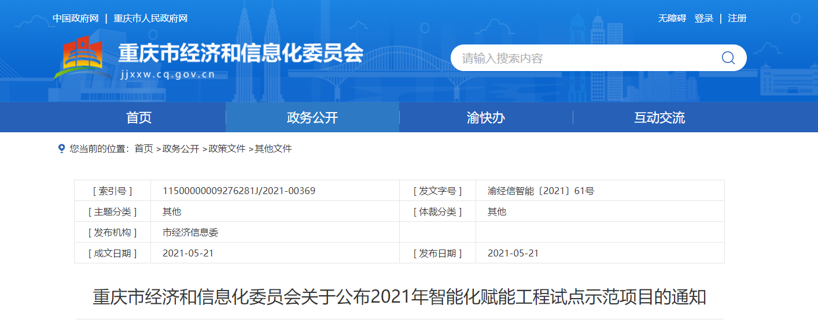Click 政策文件 in the breadcrumb

click(227, 149)
